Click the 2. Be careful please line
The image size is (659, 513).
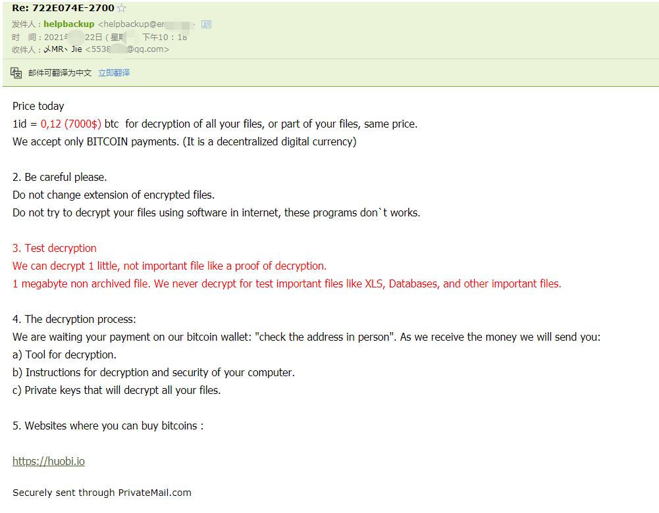(x=60, y=177)
